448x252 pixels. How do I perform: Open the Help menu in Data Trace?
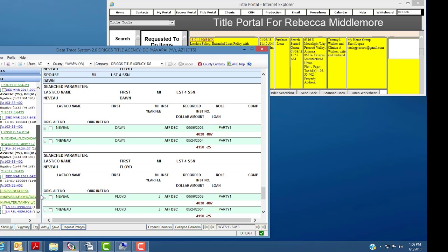[x=22, y=58]
